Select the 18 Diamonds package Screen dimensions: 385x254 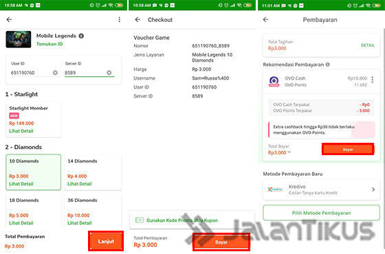coord(34,211)
